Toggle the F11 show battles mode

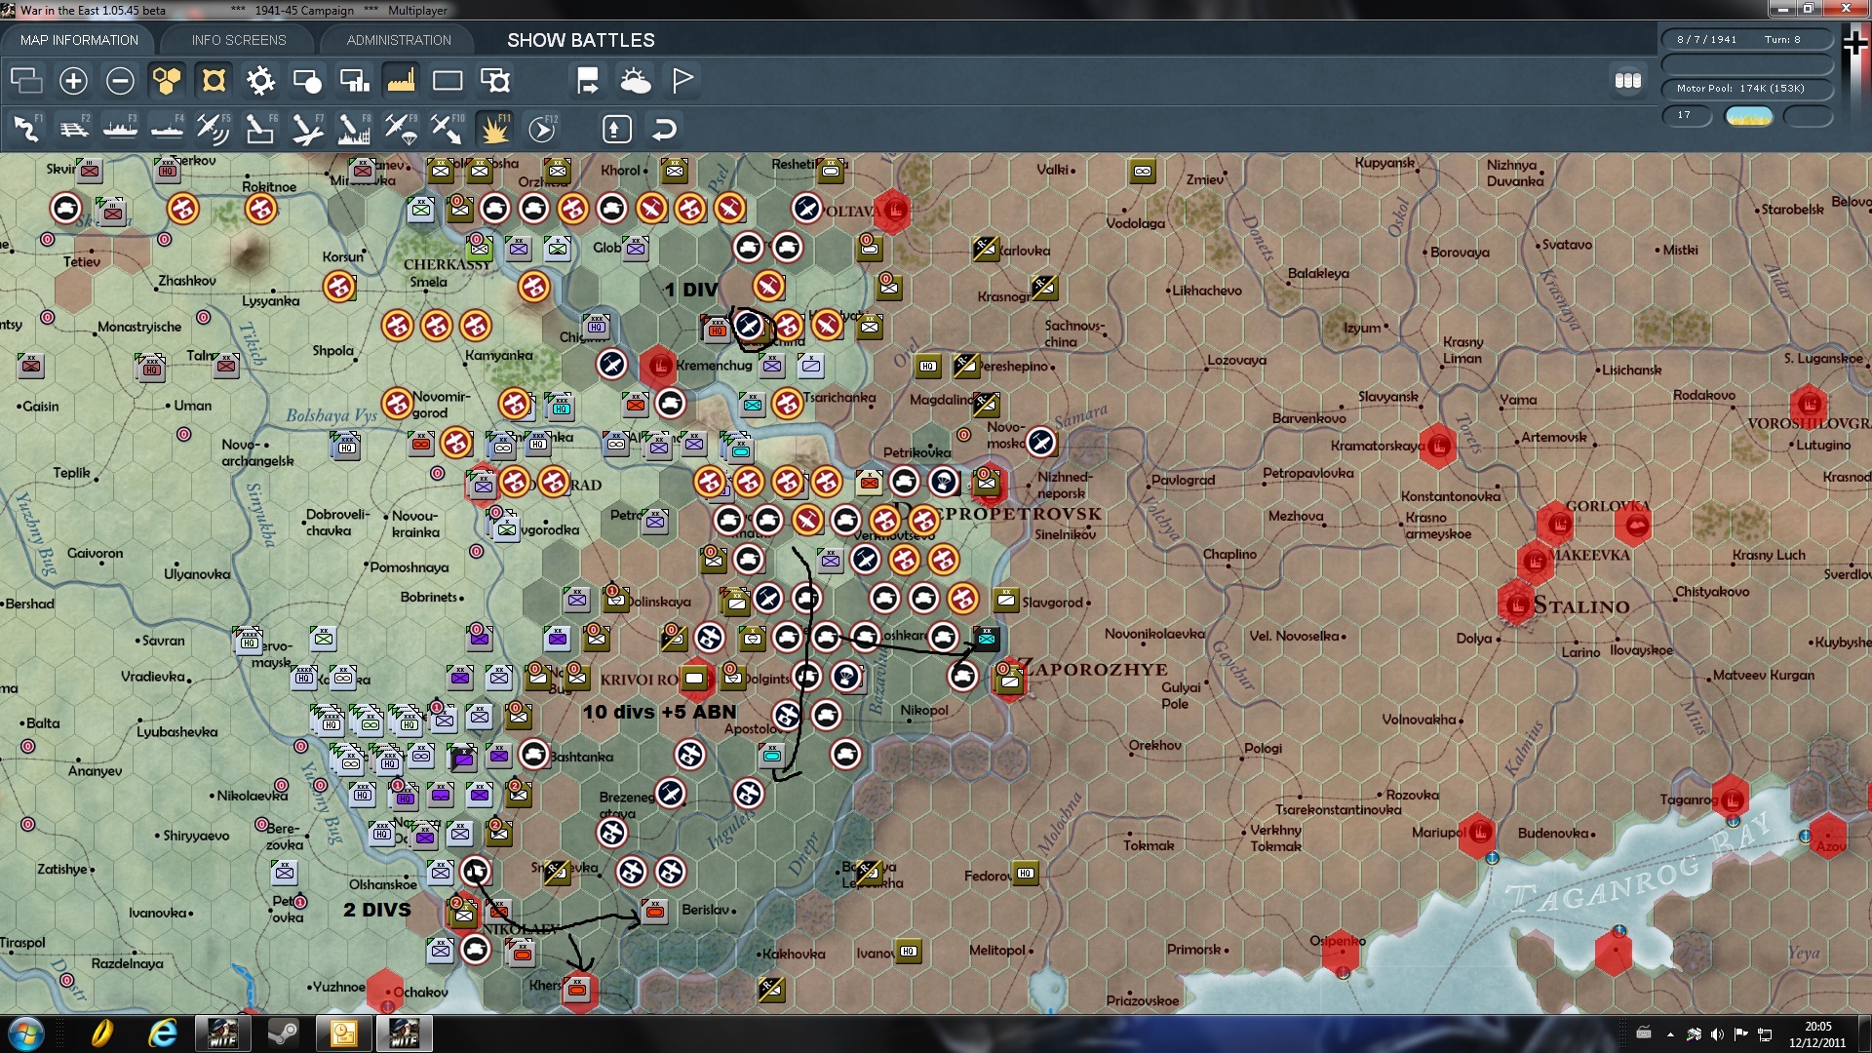494,129
